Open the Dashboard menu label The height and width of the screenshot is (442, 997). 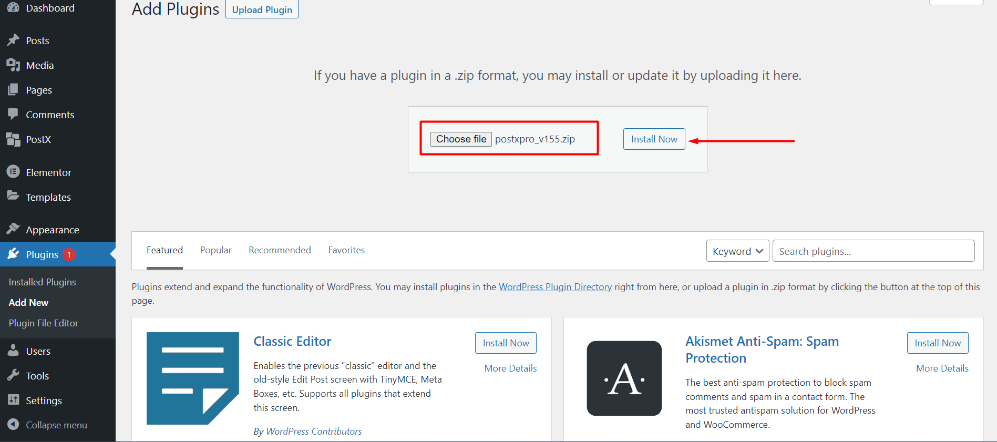pyautogui.click(x=50, y=8)
